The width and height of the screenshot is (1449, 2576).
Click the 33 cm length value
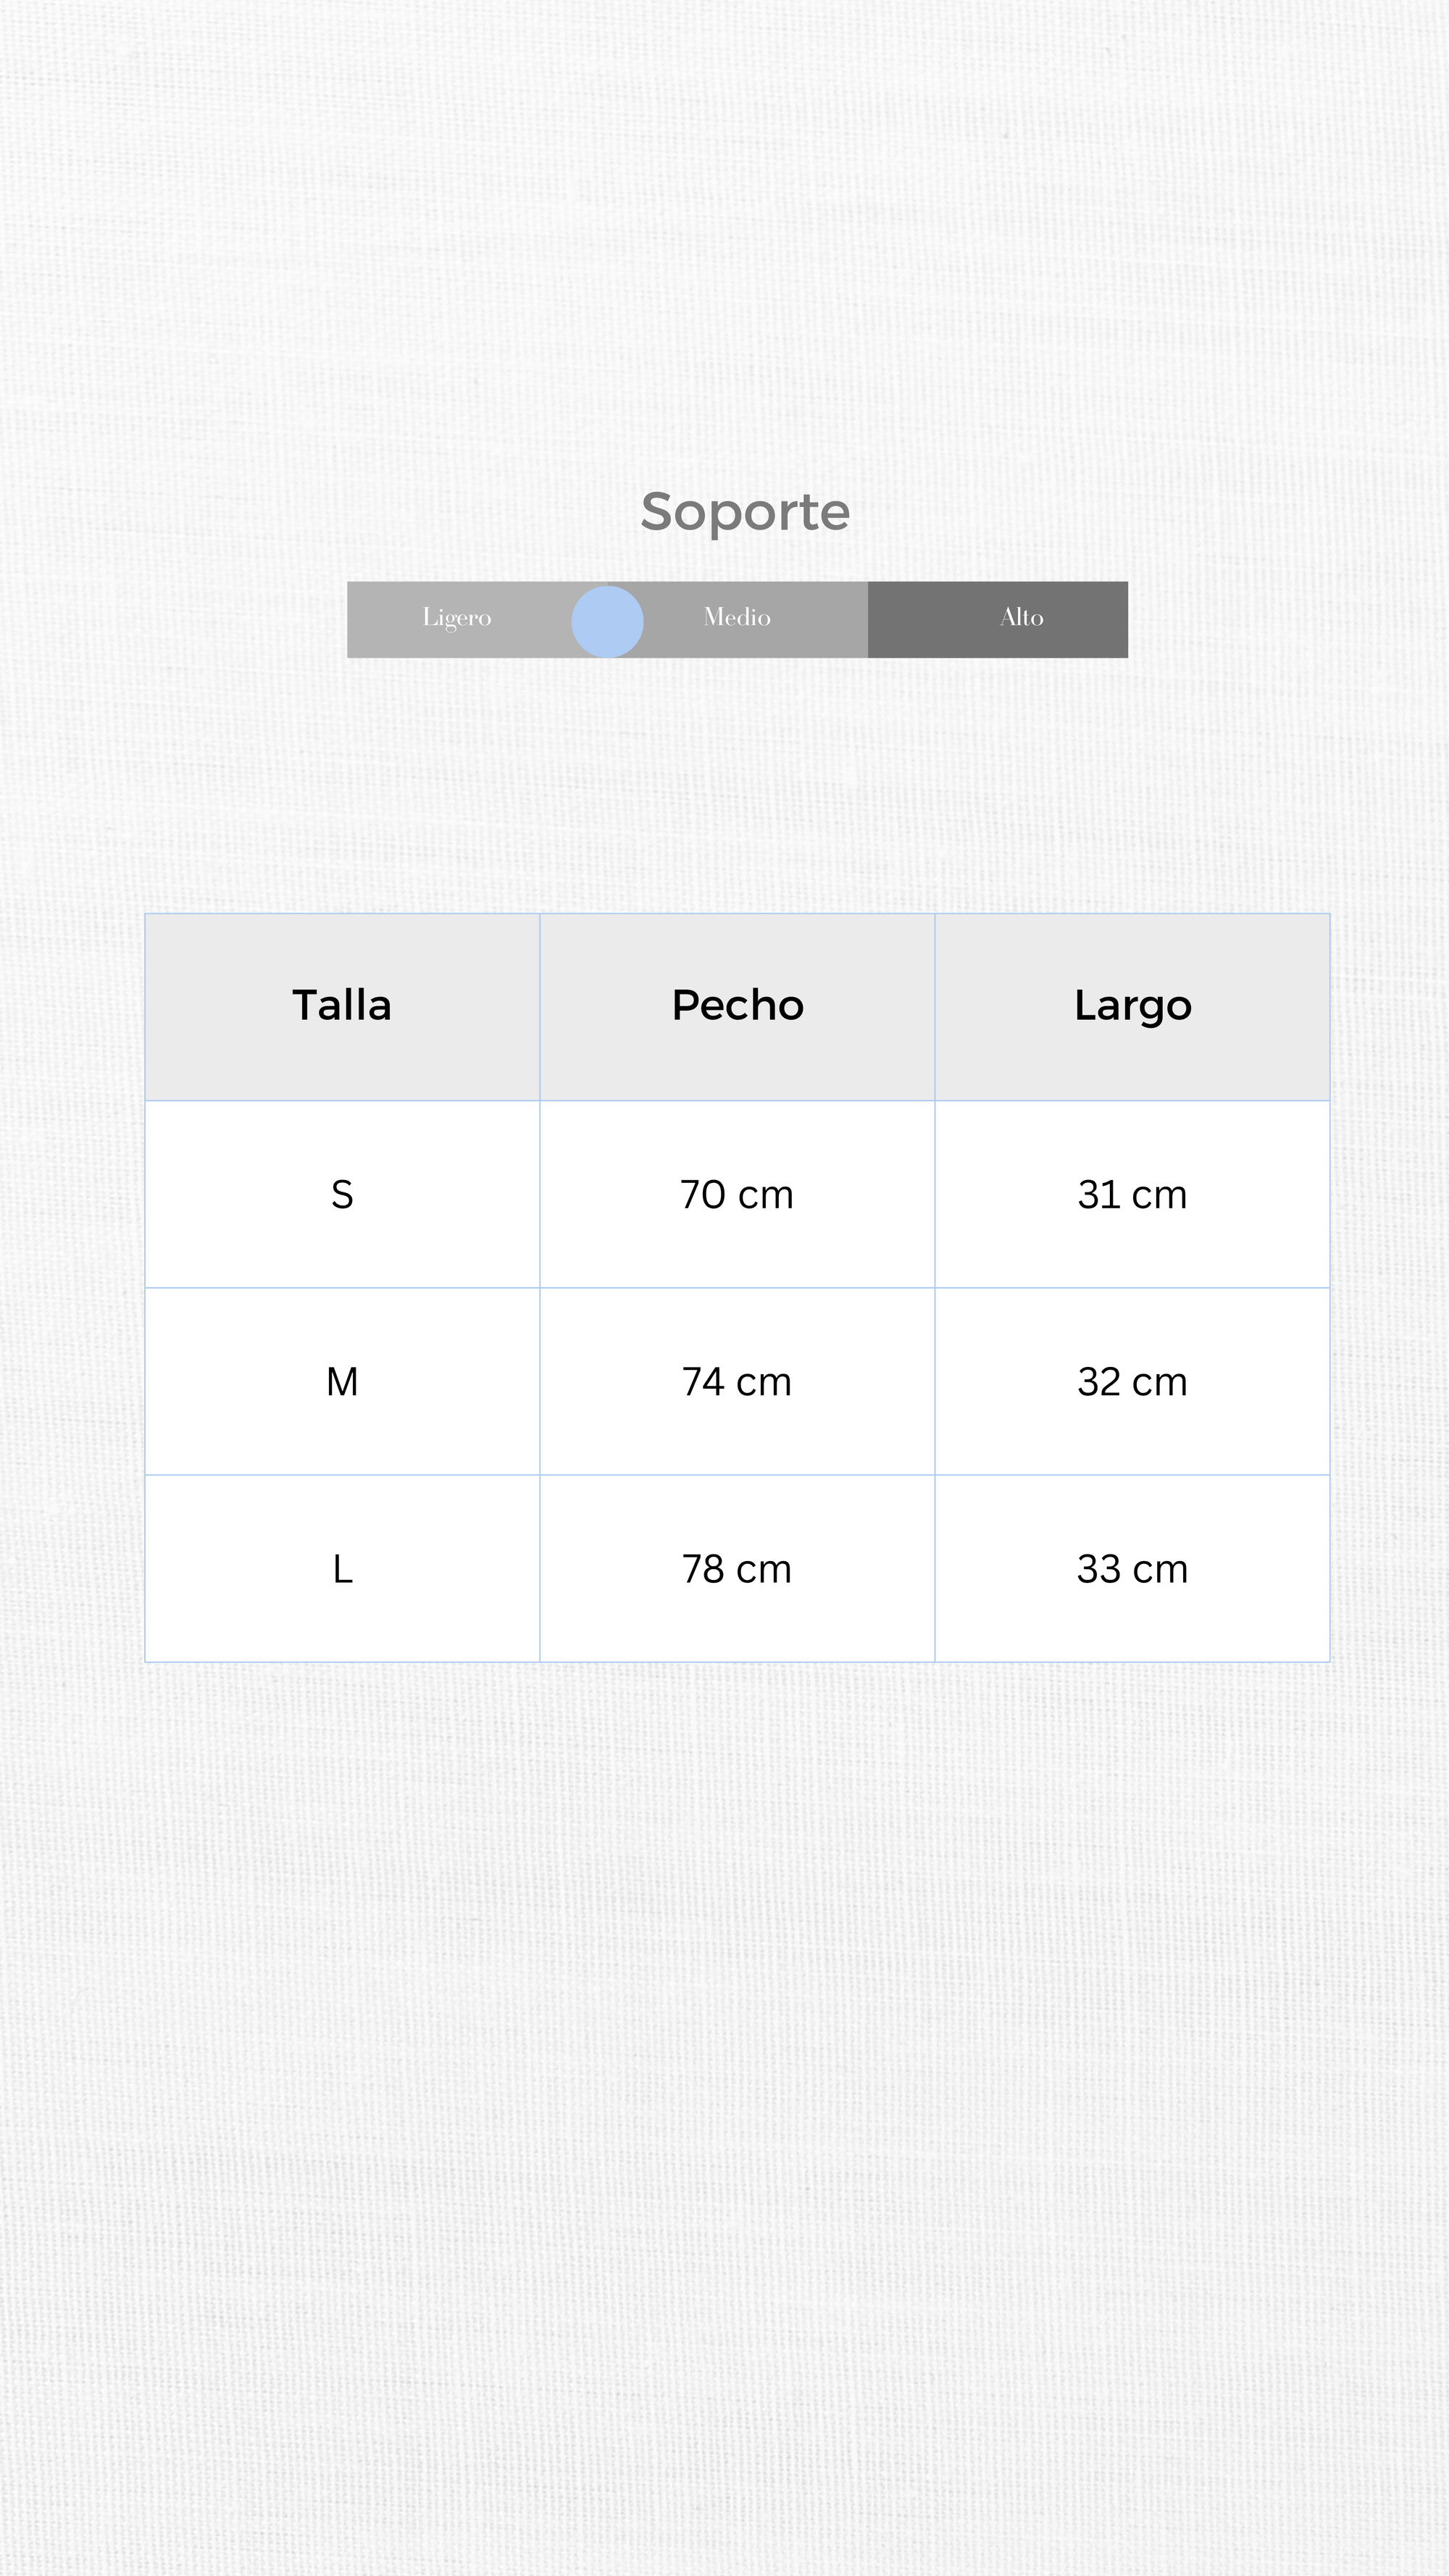pyautogui.click(x=1132, y=1568)
